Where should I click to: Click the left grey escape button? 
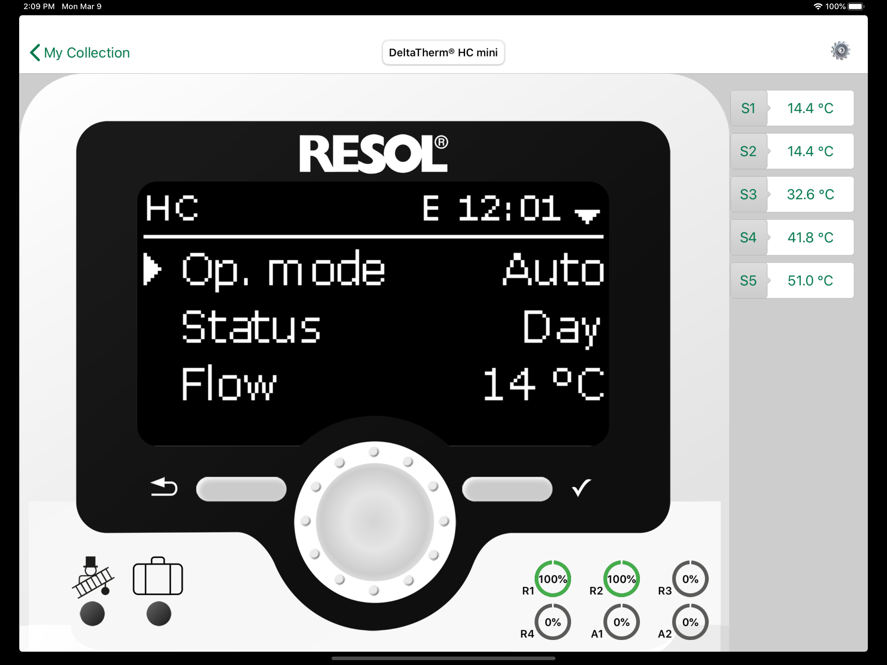242,489
